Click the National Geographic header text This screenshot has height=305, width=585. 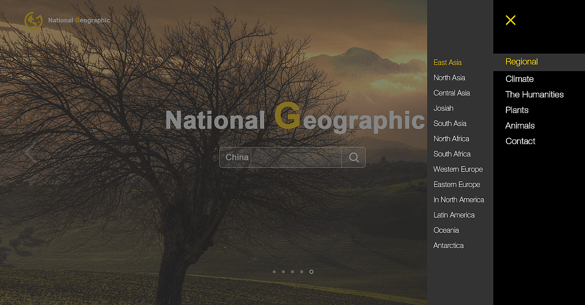(x=79, y=20)
